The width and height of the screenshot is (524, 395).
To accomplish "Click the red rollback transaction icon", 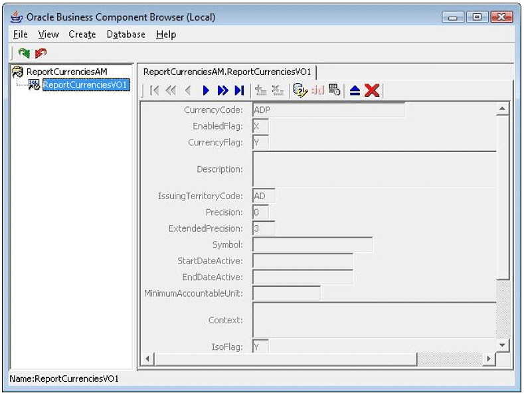I will (x=41, y=53).
